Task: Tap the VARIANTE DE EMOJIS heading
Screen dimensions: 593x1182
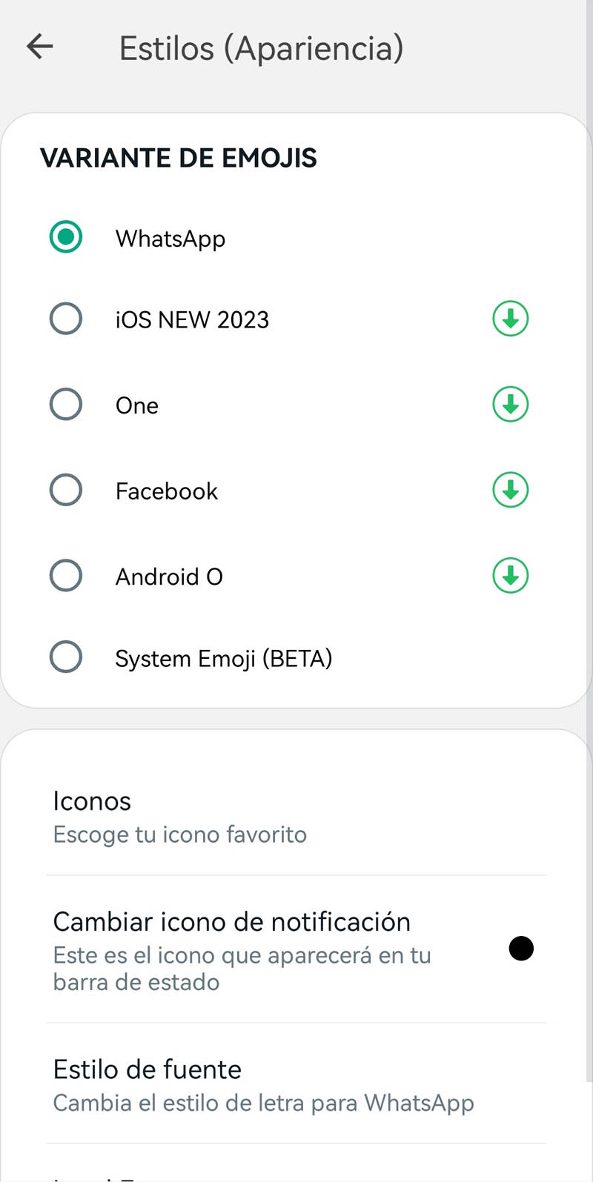Action: click(x=179, y=158)
